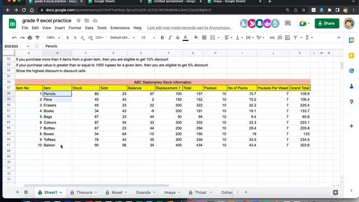
Task: Open the font family dropdown
Action: [x=122, y=38]
